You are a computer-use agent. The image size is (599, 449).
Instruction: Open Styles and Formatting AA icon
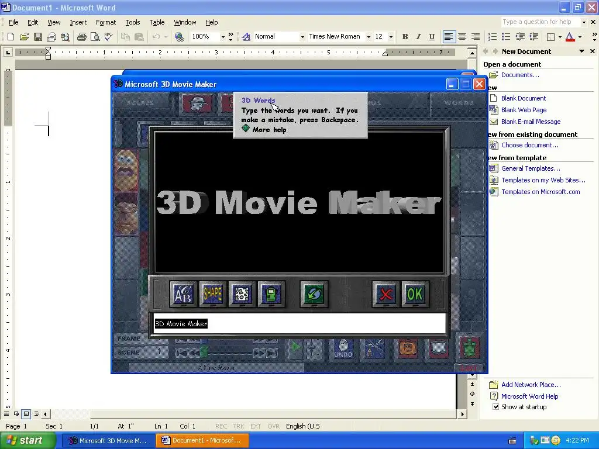[x=246, y=37]
